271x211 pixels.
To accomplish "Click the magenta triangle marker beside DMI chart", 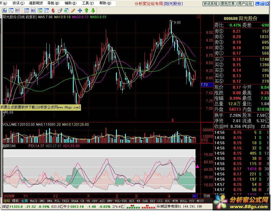I will [x=197, y=166].
